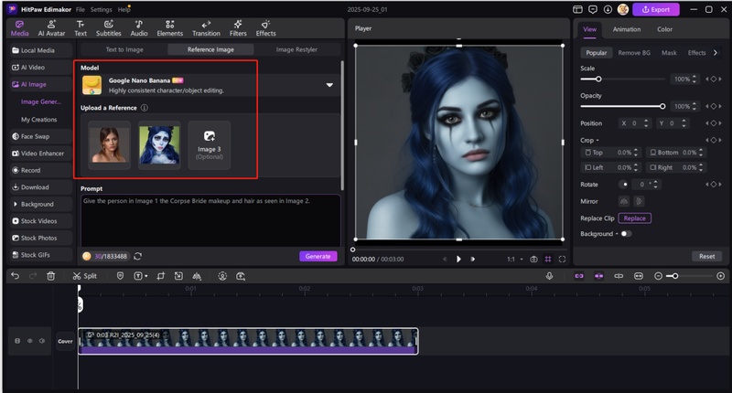Viewport: 732px width, 393px height.
Task: Click the Generate button
Action: 318,257
